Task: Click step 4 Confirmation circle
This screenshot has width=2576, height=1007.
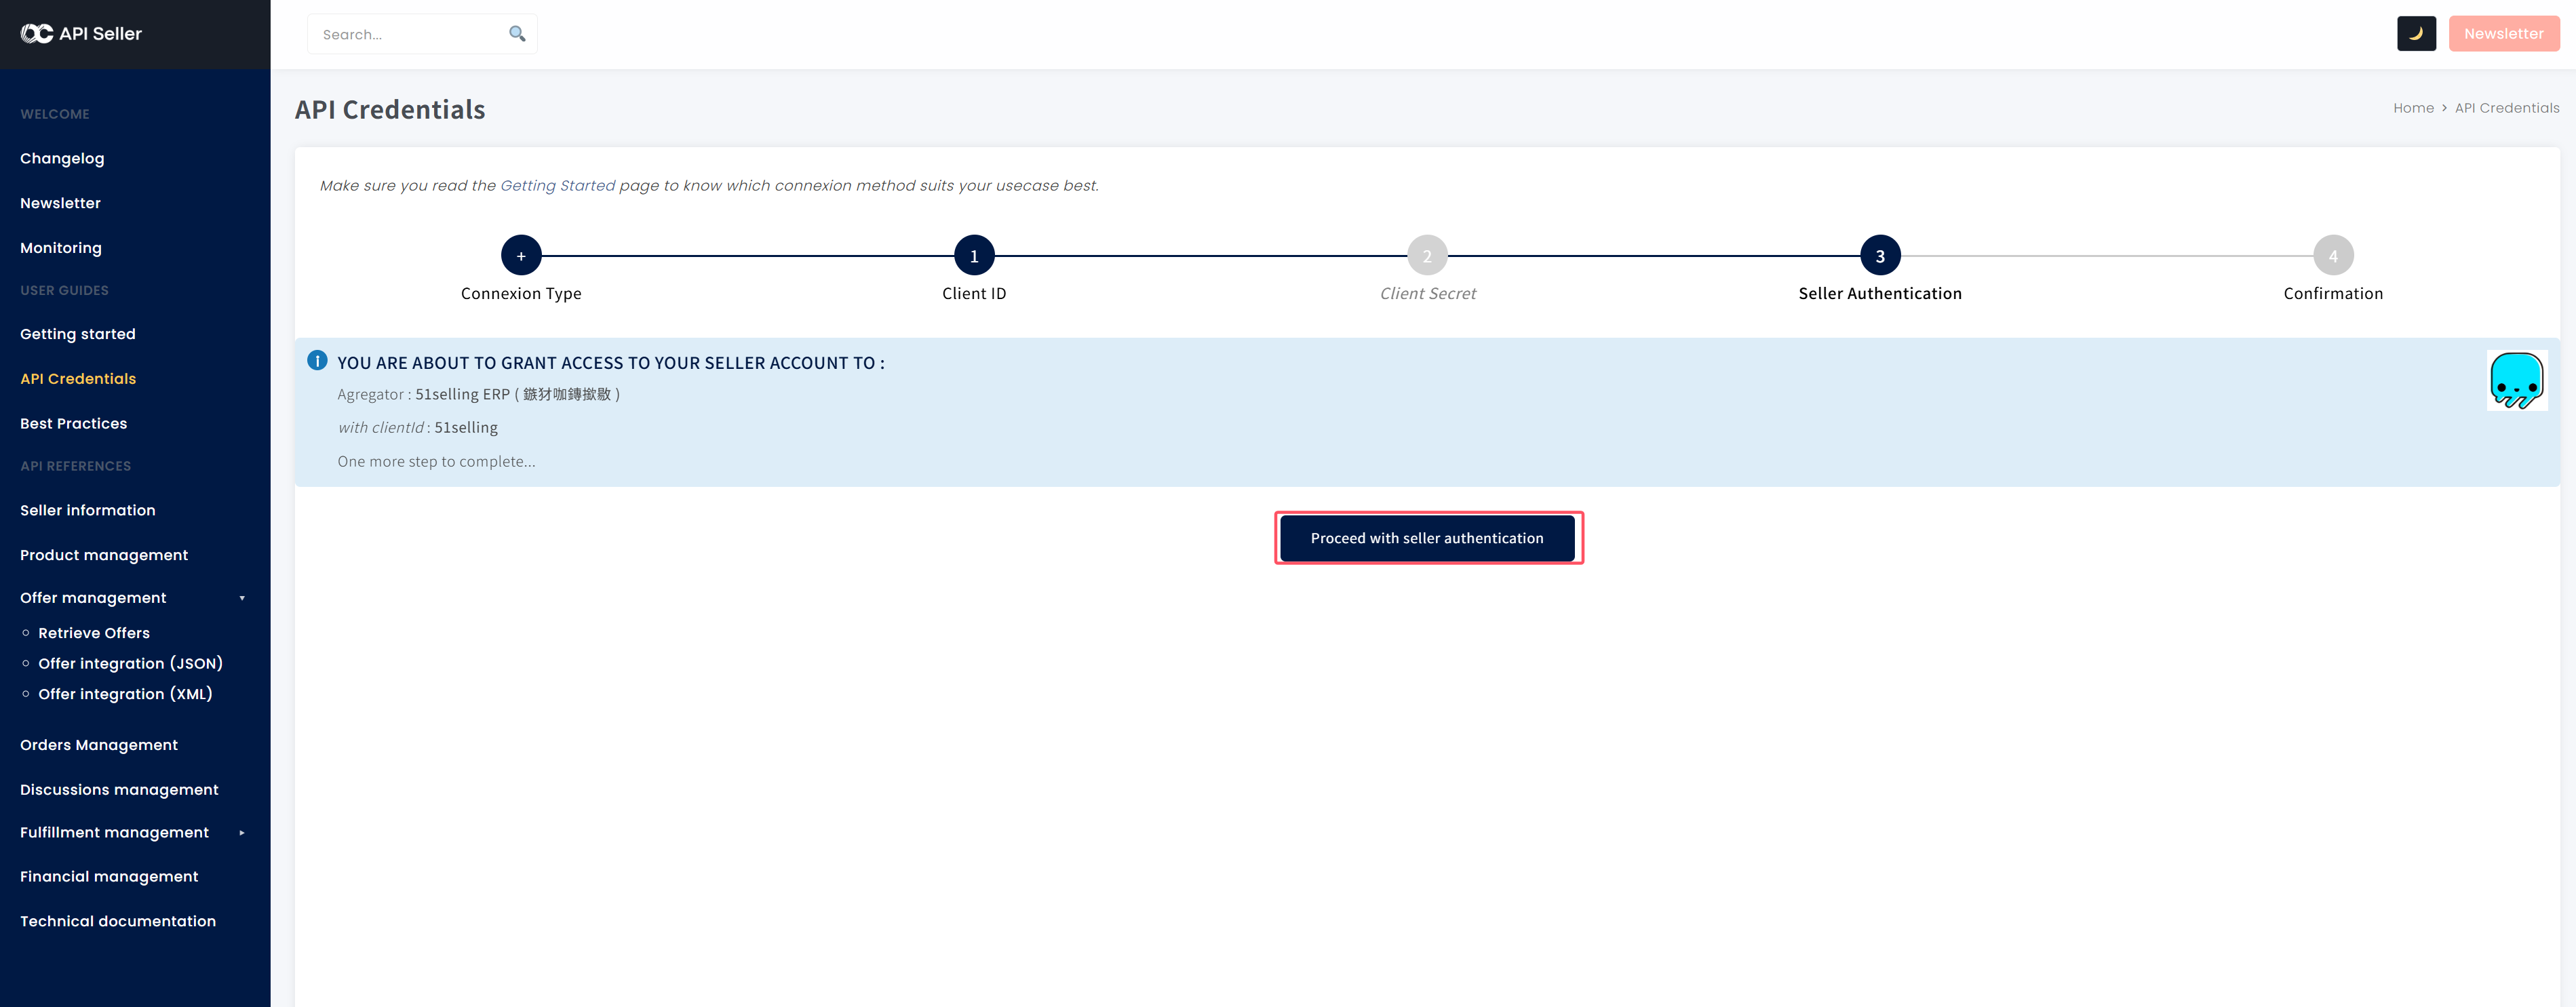Action: click(x=2333, y=256)
